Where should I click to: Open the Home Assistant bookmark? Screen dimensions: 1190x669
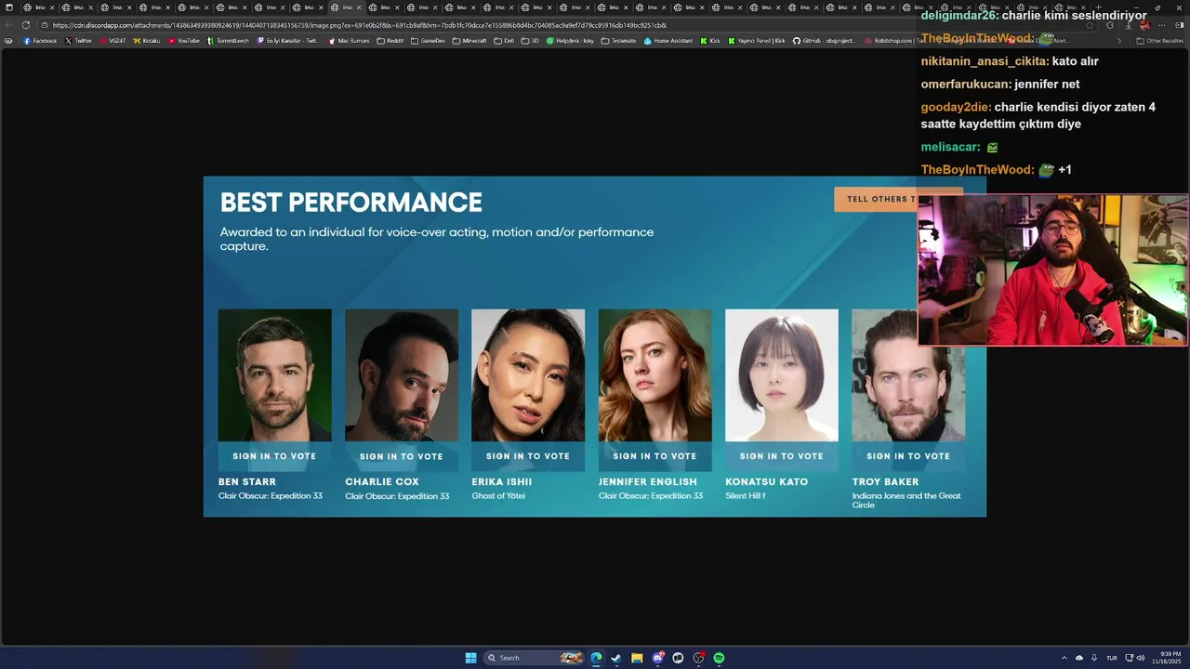pos(668,41)
